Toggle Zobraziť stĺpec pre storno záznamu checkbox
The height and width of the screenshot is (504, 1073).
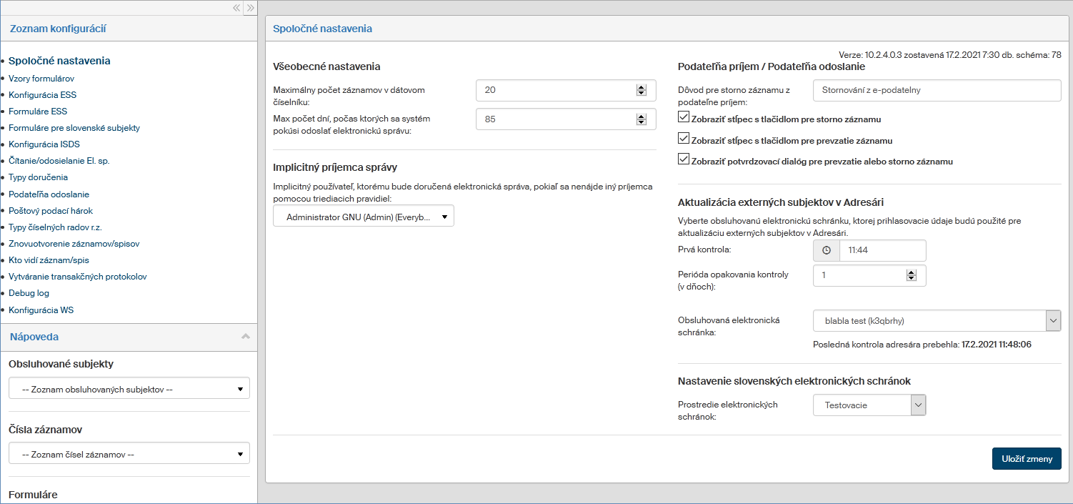click(684, 118)
